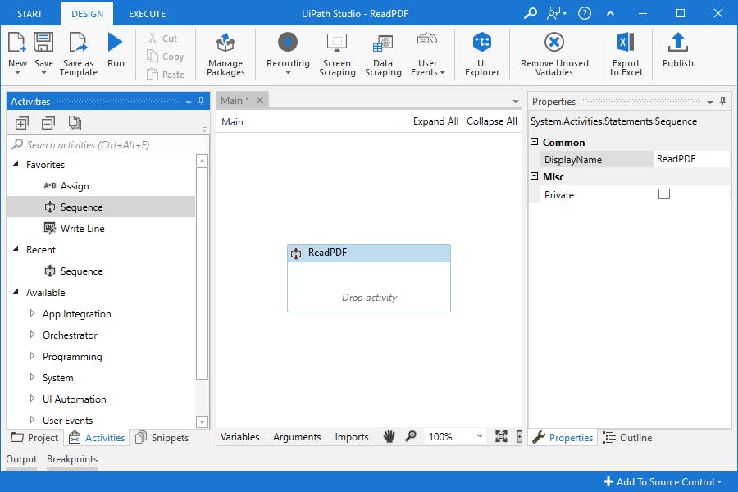738x492 pixels.
Task: Open the Help question mark icon
Action: click(585, 13)
